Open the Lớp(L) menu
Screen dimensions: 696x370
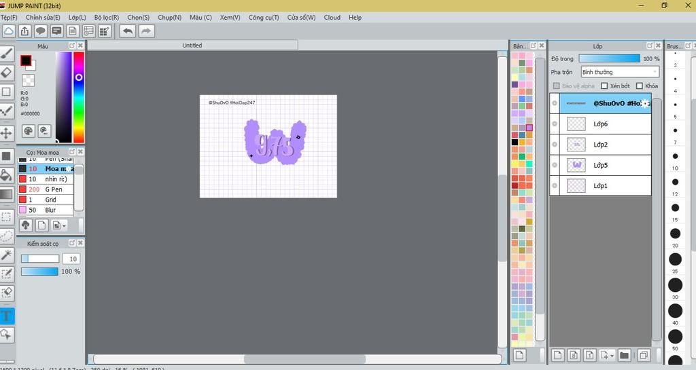[x=77, y=17]
